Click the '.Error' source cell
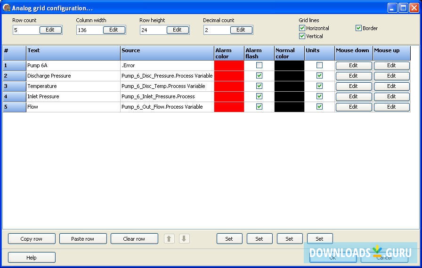The width and height of the screenshot is (422, 268). (167, 65)
